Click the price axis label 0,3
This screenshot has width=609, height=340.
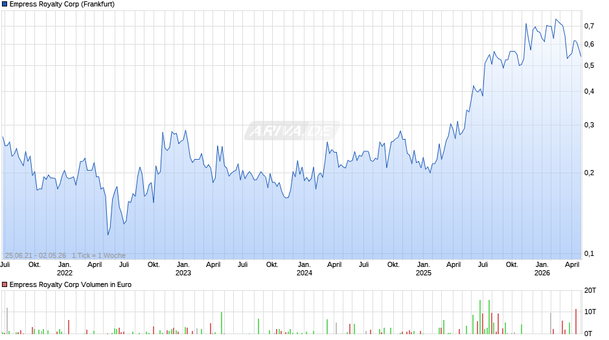click(589, 125)
